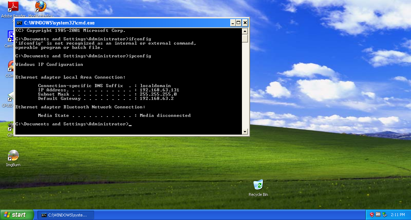Click the red security shield tray icon
This screenshot has height=220, width=411.
[372, 215]
